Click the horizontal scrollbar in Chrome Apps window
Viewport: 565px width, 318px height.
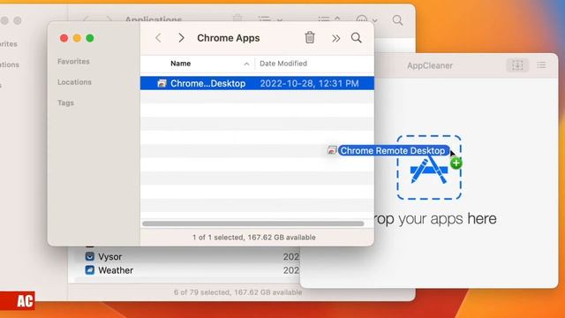click(253, 223)
